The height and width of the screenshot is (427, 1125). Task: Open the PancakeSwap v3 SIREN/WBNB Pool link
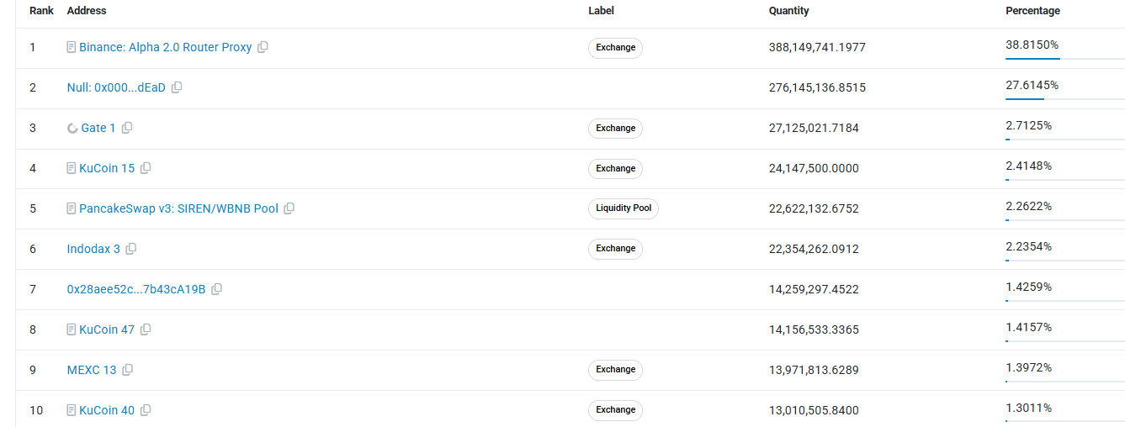pyautogui.click(x=178, y=208)
